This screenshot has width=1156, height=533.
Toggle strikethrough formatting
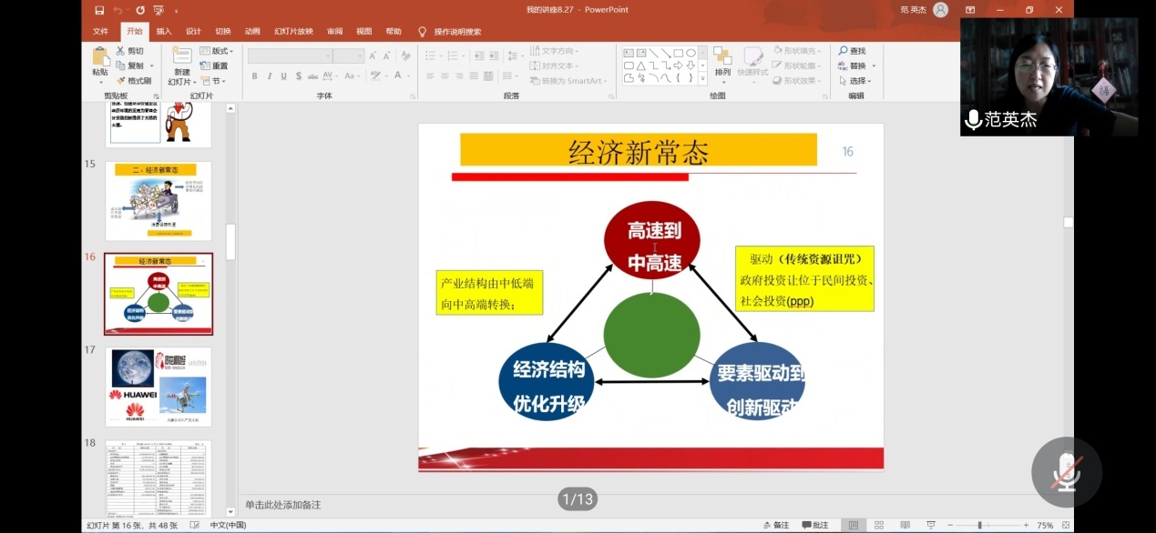point(313,75)
